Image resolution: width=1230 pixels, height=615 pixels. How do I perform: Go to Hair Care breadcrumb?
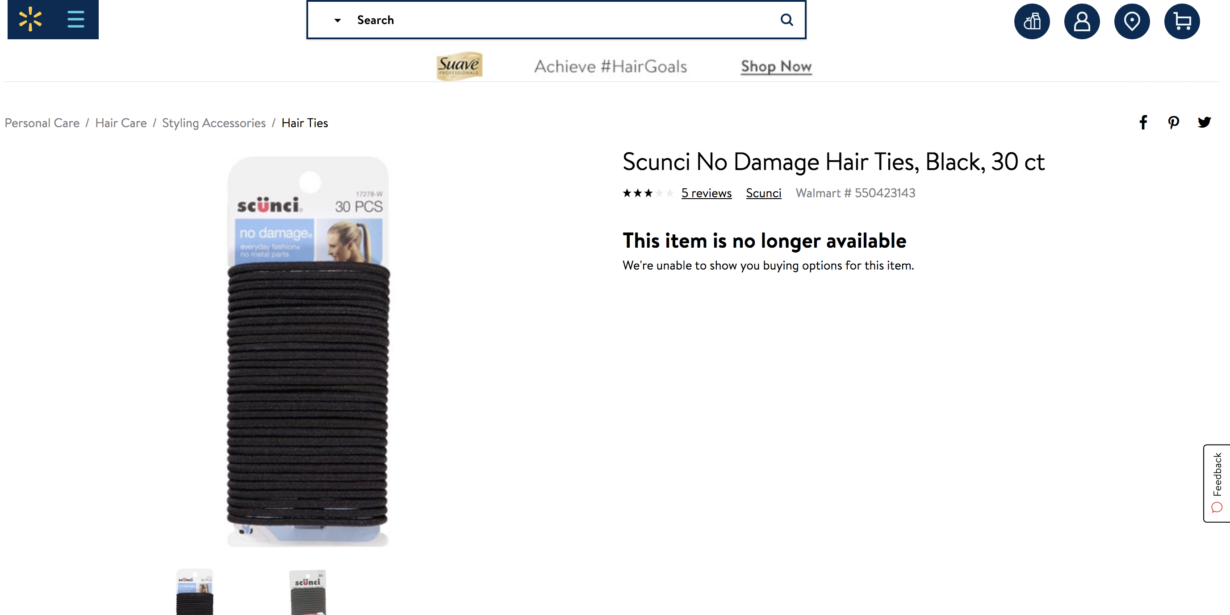121,123
